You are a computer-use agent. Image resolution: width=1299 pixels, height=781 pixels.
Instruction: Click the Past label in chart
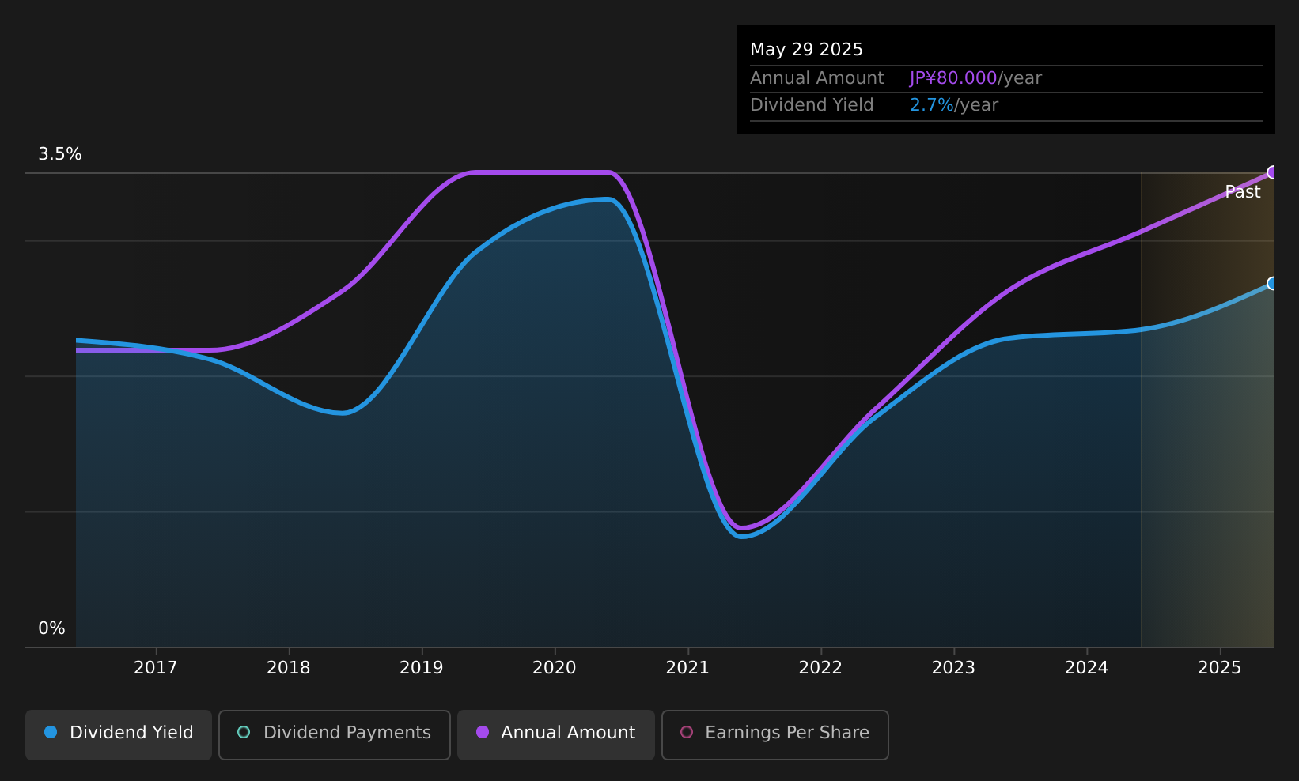point(1242,192)
